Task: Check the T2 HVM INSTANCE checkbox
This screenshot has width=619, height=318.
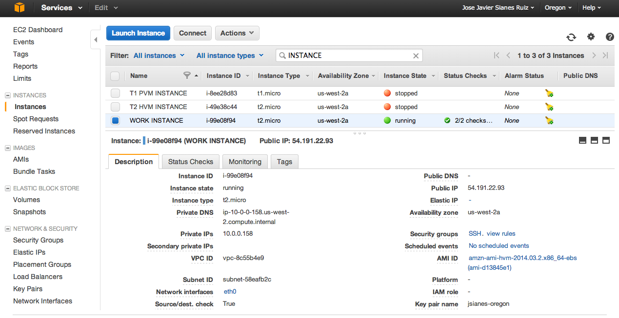Action: (115, 107)
